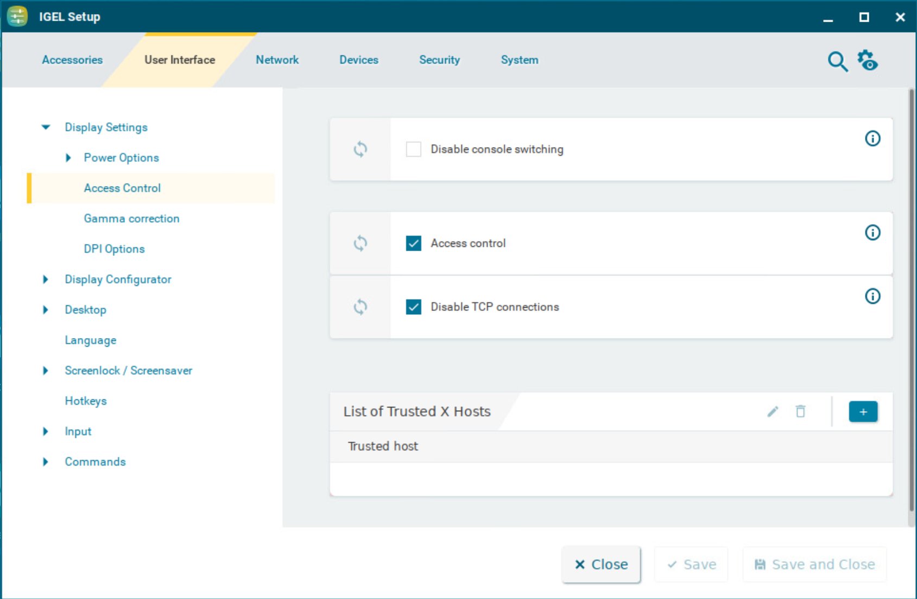Click the gear-with-eye settings view icon
Viewport: 917px width, 599px height.
(x=868, y=60)
